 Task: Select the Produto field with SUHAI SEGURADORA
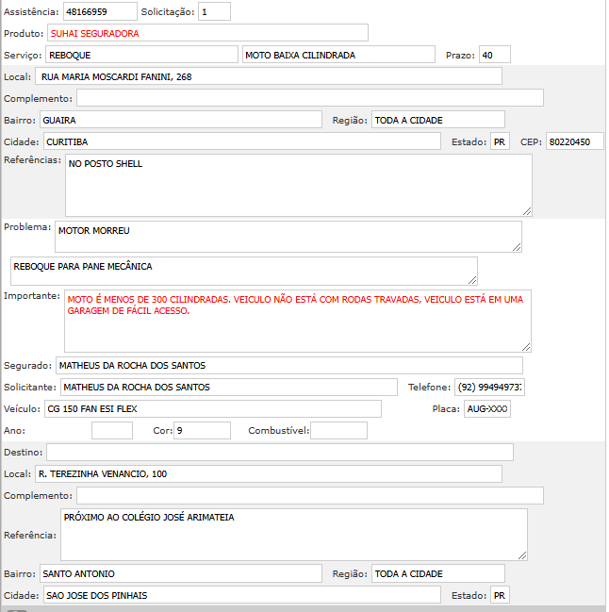tap(207, 33)
